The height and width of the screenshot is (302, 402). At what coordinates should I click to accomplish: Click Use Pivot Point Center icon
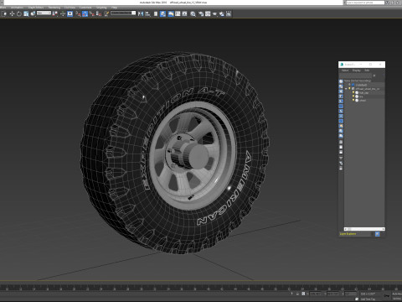[55, 13]
